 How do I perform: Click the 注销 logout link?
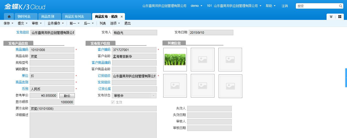(285, 6)
